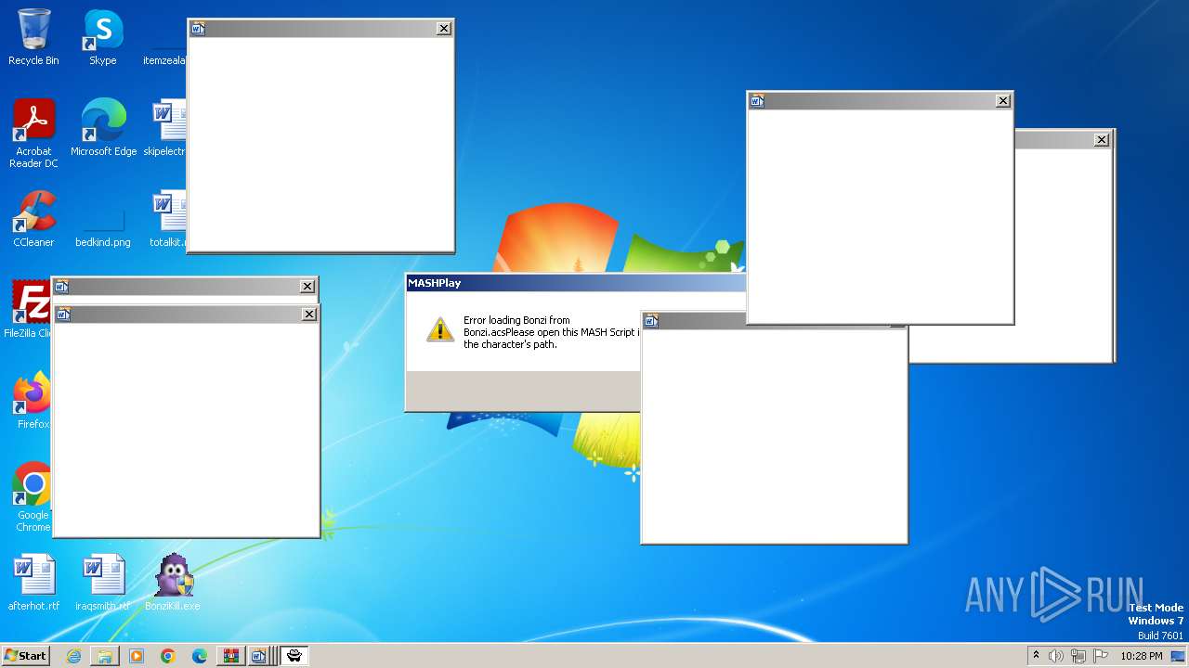The width and height of the screenshot is (1189, 668).
Task: Select the Firefox desktop shortcut
Action: (x=33, y=400)
